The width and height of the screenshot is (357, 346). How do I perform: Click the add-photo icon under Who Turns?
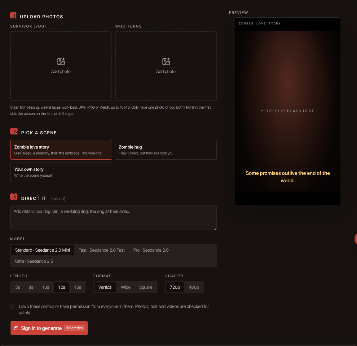pyautogui.click(x=166, y=61)
